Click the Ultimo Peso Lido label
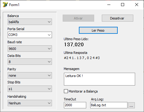Viewport: 144px width, 112px height. coord(76,39)
